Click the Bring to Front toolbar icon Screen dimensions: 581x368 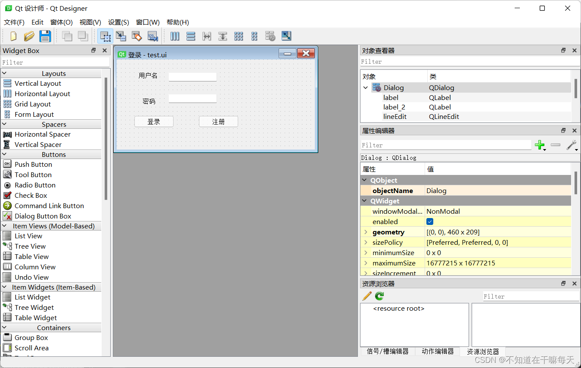(x=83, y=36)
